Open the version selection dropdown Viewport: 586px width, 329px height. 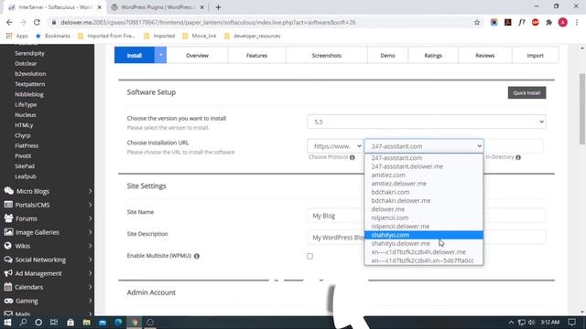tap(426, 122)
